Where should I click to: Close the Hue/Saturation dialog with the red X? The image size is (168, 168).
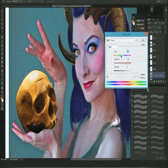click(x=146, y=34)
